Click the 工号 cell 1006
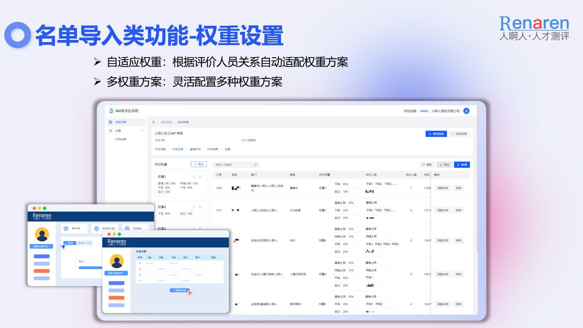This screenshot has width=583, height=328. [x=219, y=188]
